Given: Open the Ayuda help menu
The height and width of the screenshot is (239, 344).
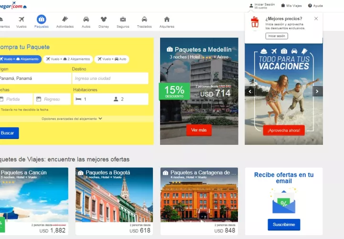Looking at the screenshot, I should click(315, 6).
